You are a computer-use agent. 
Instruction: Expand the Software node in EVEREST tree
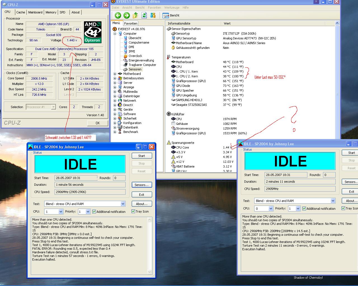click(115, 114)
